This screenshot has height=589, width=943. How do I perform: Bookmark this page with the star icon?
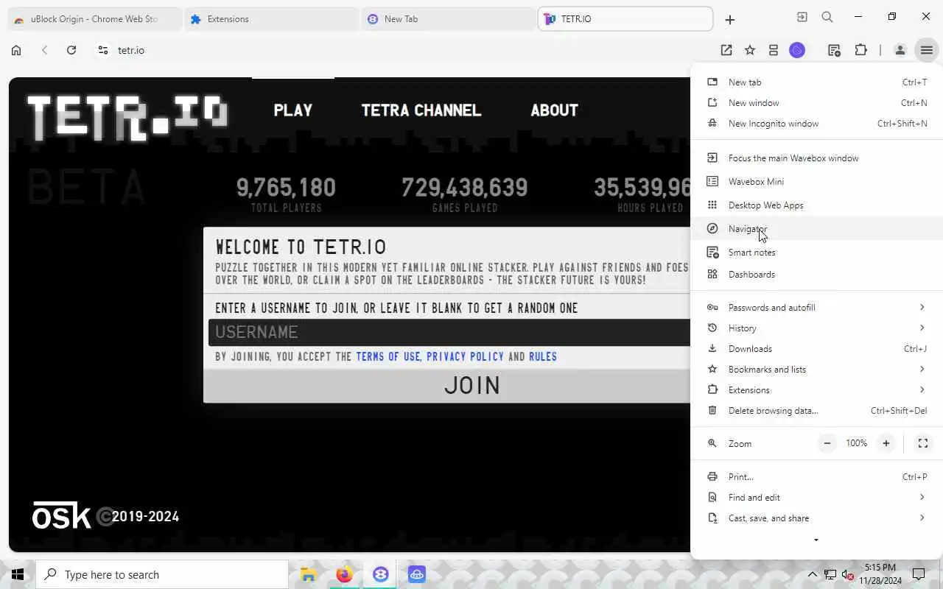click(x=750, y=50)
